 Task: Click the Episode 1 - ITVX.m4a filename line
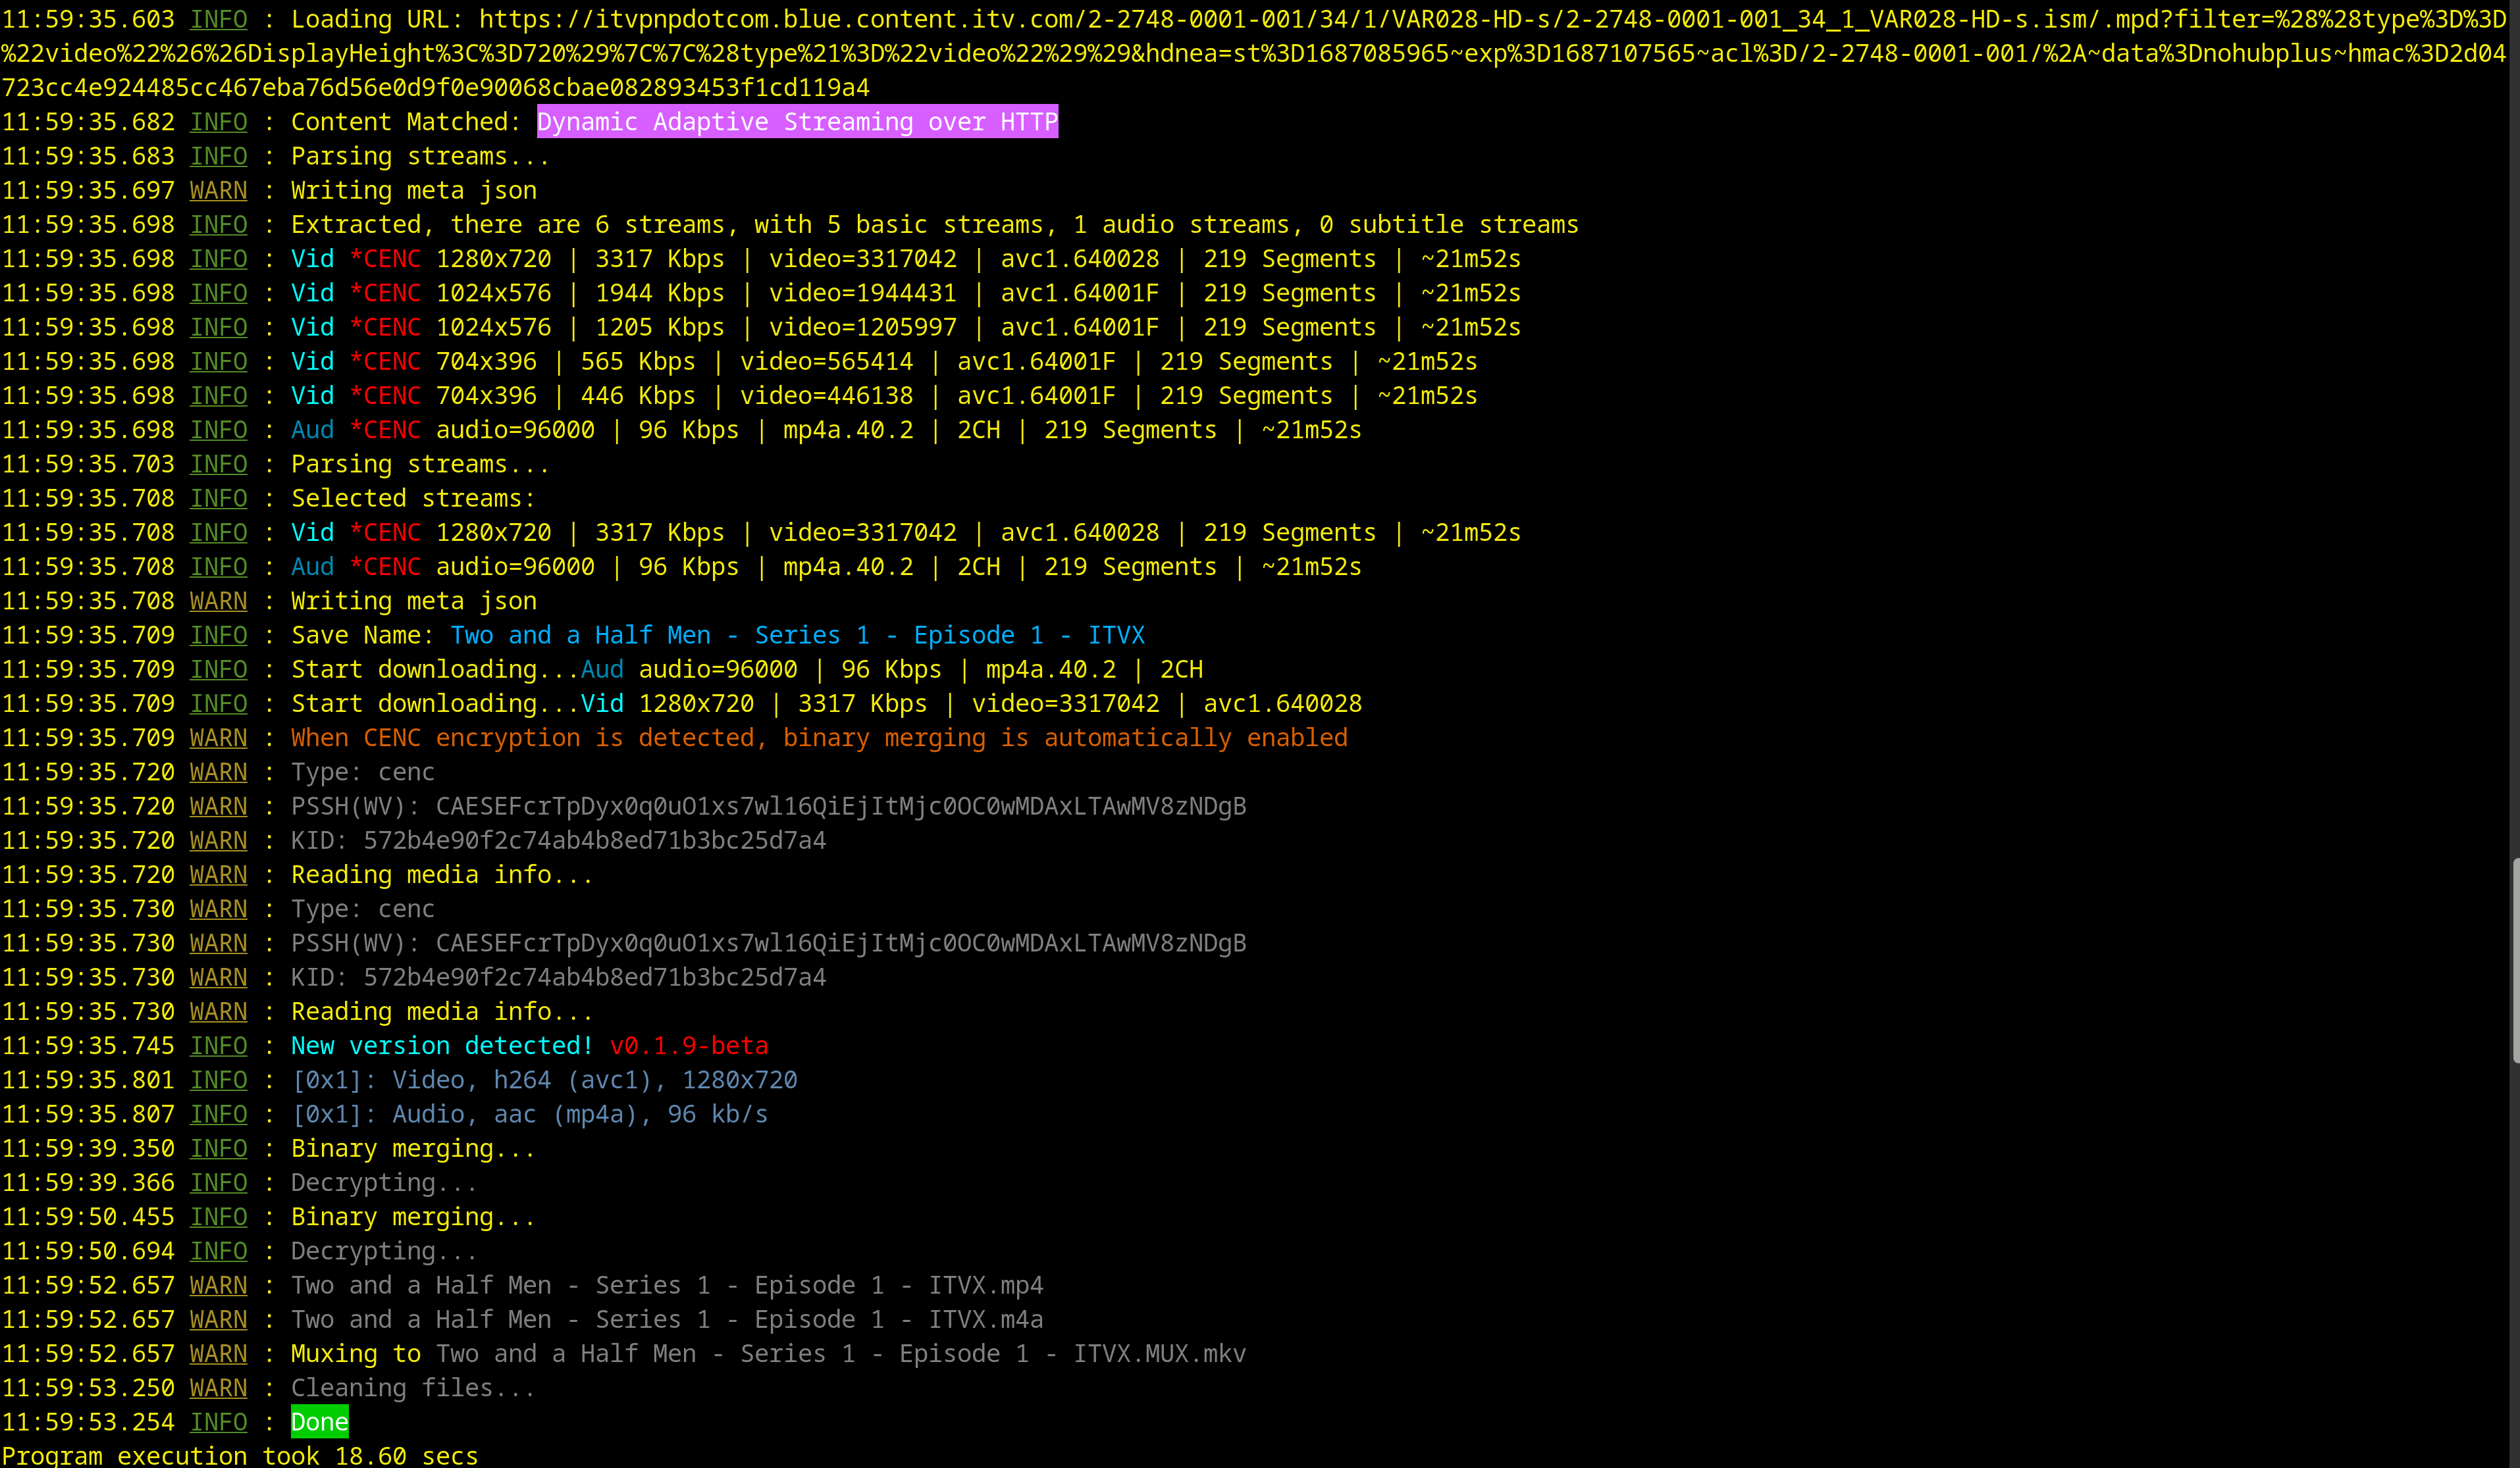click(x=666, y=1319)
